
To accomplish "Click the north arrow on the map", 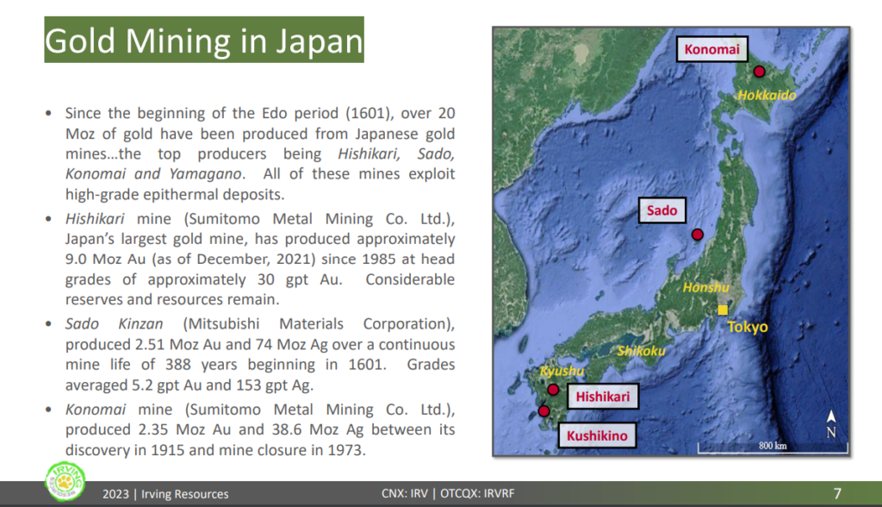I will pos(831,424).
